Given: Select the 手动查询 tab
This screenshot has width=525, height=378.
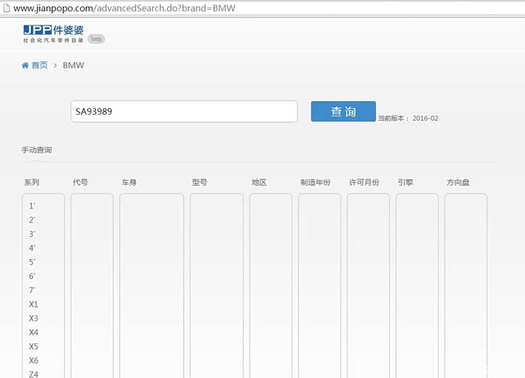Looking at the screenshot, I should pos(37,150).
